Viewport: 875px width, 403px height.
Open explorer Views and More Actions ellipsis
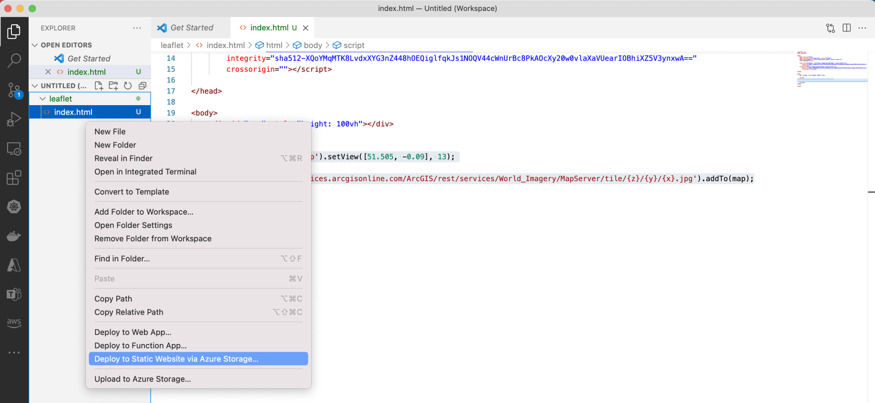coord(137,28)
